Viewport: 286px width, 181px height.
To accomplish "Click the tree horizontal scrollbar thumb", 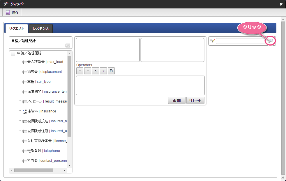I will [34, 171].
